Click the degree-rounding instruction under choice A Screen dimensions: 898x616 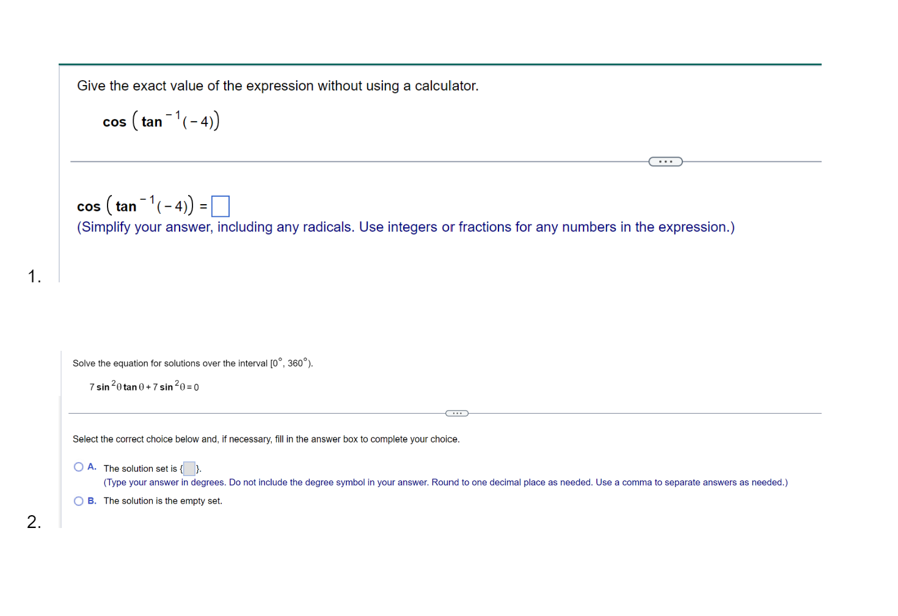[x=445, y=482]
